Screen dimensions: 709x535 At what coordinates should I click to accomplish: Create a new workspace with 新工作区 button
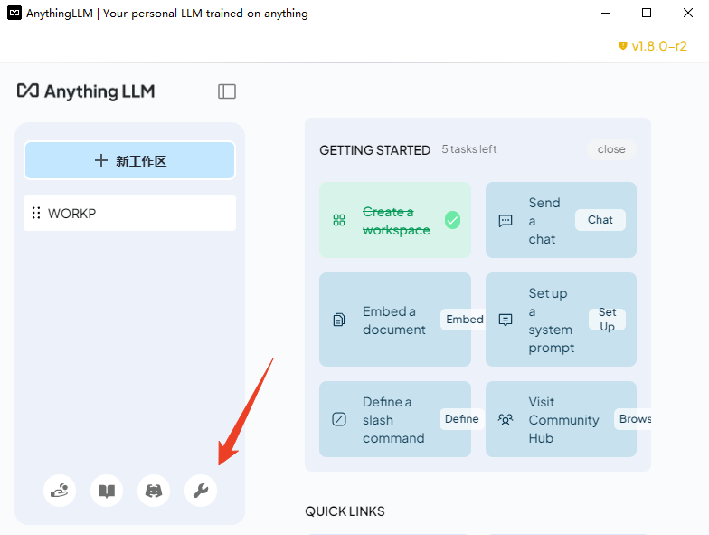coord(130,161)
